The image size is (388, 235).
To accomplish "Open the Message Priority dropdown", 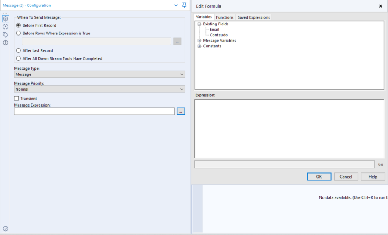I will point(100,89).
